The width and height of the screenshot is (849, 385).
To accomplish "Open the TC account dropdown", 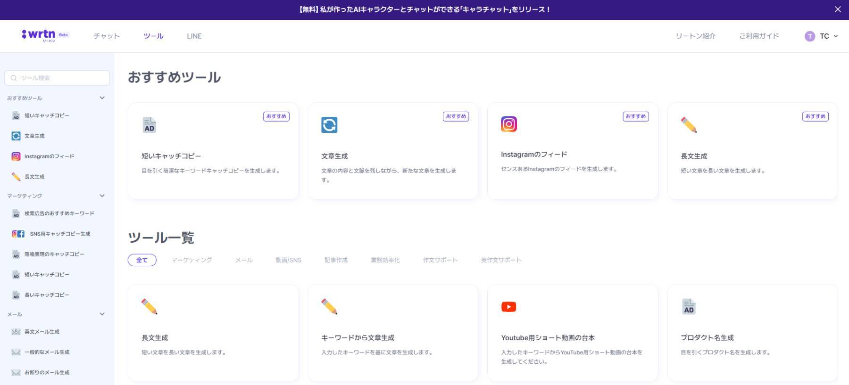I will pyautogui.click(x=821, y=36).
